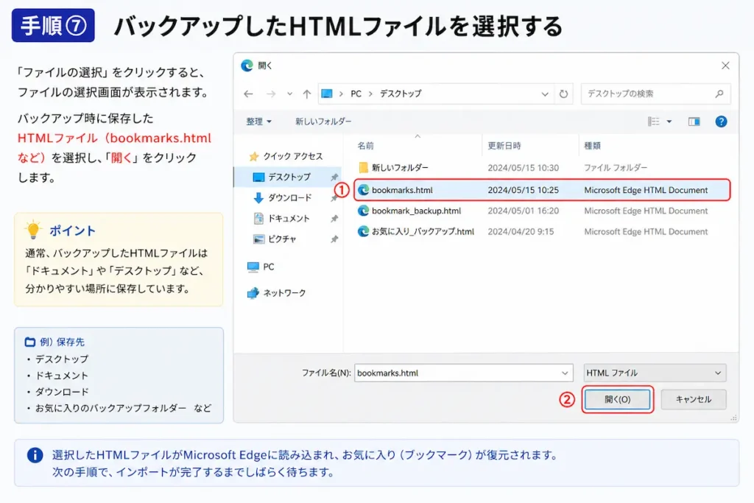The image size is (754, 503).
Task: Select the お気に入り_バックアップ.html file
Action: 423,231
